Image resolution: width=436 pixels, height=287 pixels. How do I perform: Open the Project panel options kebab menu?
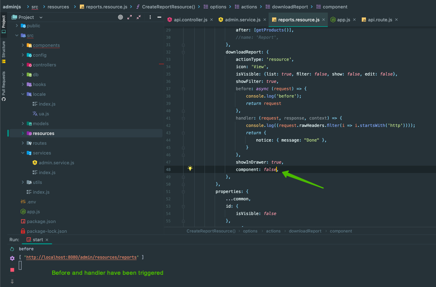point(150,16)
